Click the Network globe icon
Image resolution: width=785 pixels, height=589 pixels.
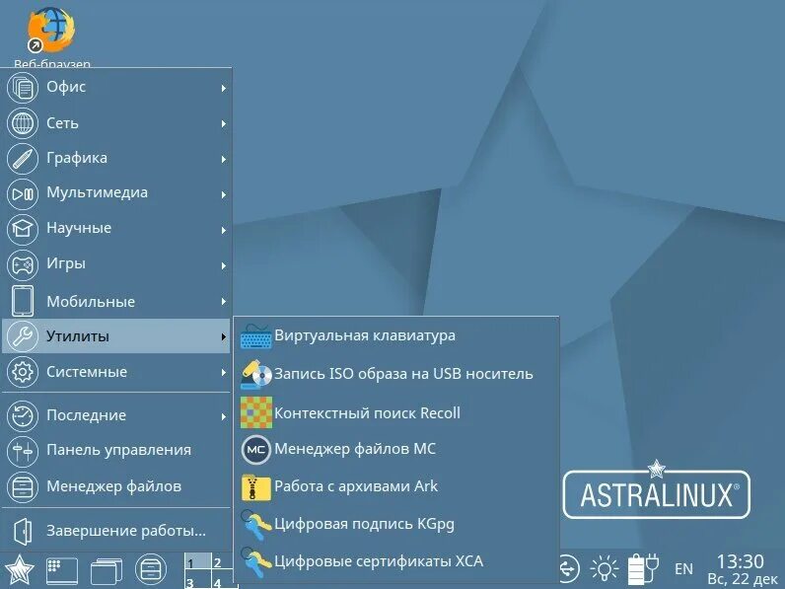[23, 123]
